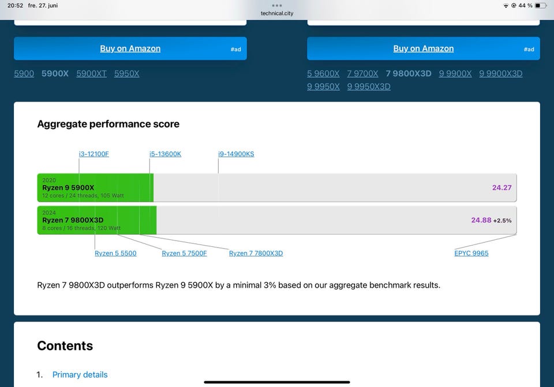
Task: Open the i5-13600K reference link
Action: tap(165, 154)
